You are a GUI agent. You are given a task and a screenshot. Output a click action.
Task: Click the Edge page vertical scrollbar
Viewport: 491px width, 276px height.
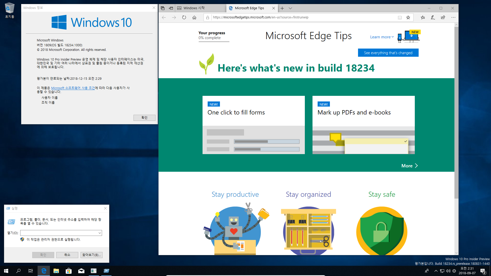point(456,112)
